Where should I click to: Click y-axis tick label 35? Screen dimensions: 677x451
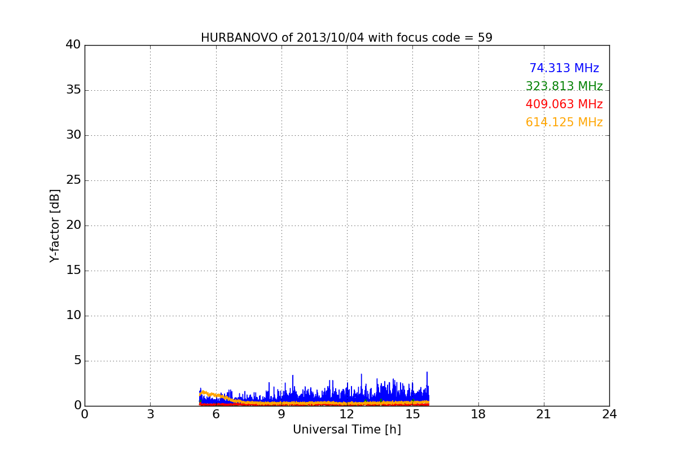73,90
